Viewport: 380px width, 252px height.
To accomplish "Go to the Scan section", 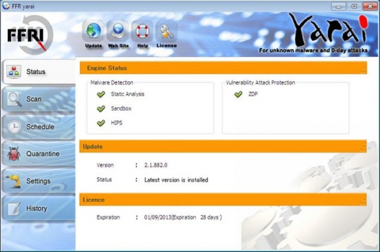I will [38, 99].
